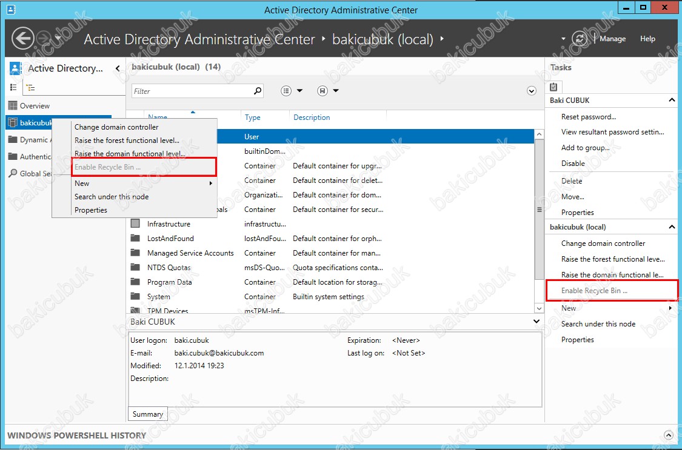The height and width of the screenshot is (450, 682).
Task: Click Reset password task
Action: 589,116
